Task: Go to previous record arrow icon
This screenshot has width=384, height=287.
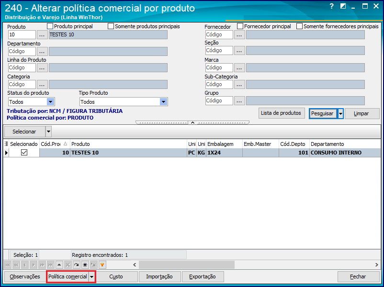Action: (x=25, y=265)
